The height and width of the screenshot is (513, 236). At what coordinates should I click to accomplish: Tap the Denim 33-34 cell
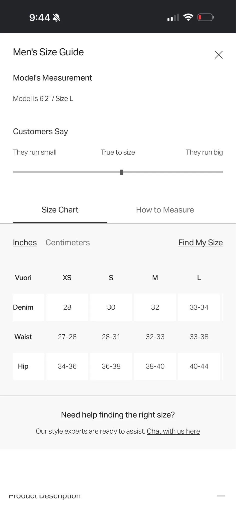coord(199,307)
